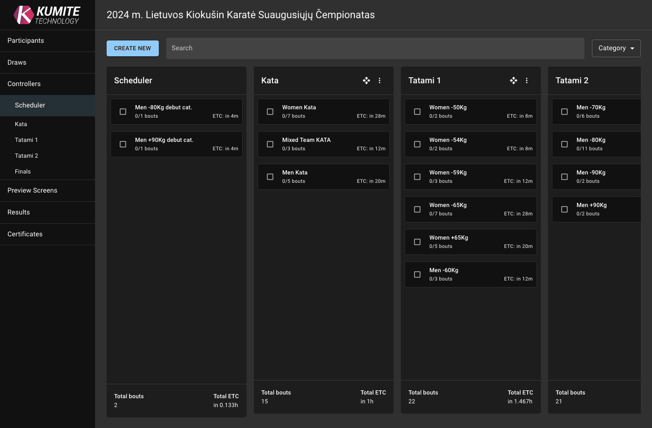Tick the Women Kata checkbox
Screen dimensions: 652x428
tap(270, 112)
